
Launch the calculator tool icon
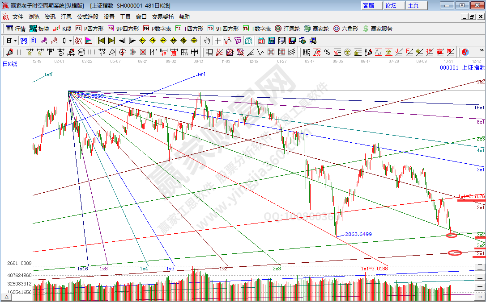tap(271, 41)
